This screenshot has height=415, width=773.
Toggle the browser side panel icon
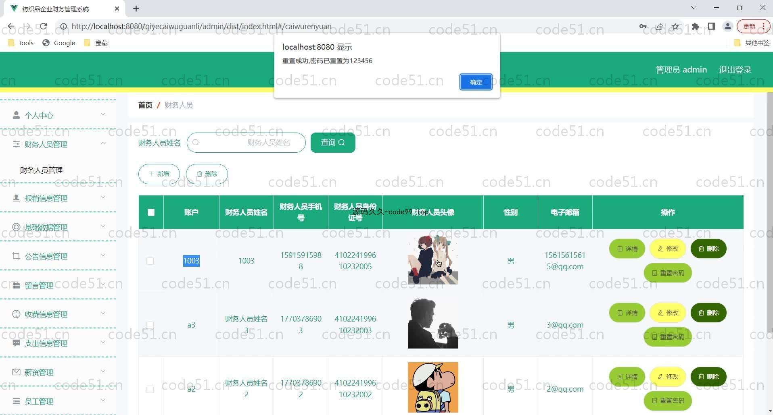(x=711, y=27)
